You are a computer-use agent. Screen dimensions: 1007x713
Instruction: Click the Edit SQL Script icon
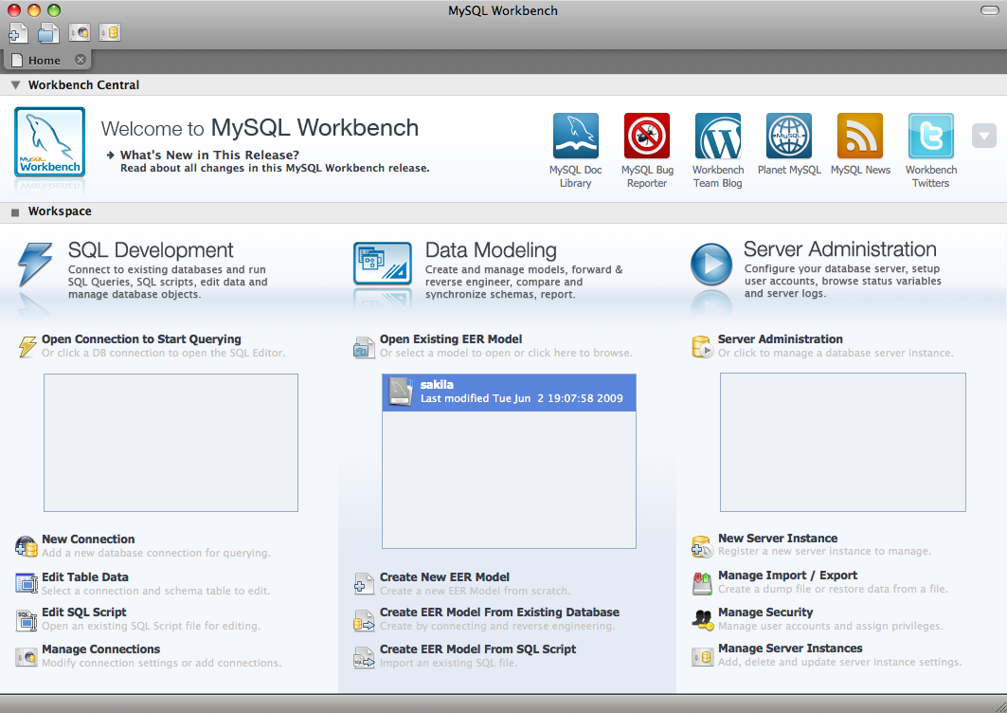point(27,619)
